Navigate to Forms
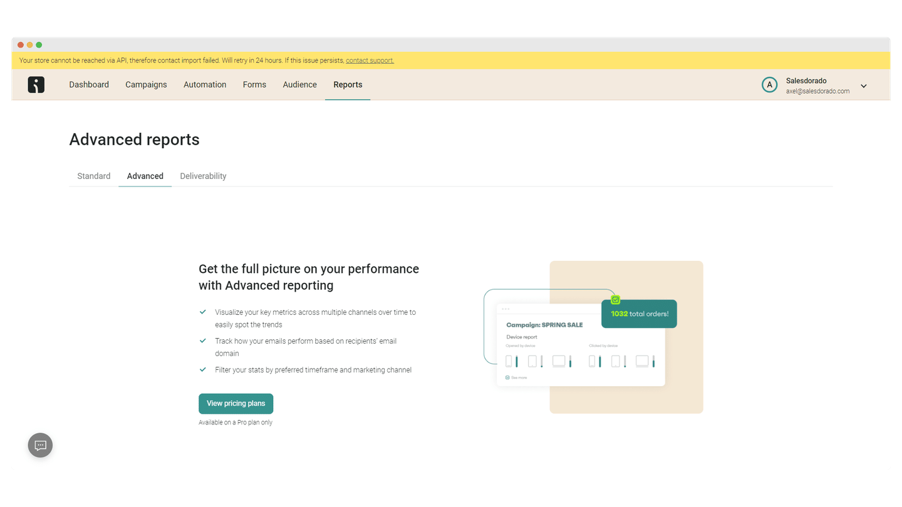This screenshot has width=902, height=507. pos(254,84)
